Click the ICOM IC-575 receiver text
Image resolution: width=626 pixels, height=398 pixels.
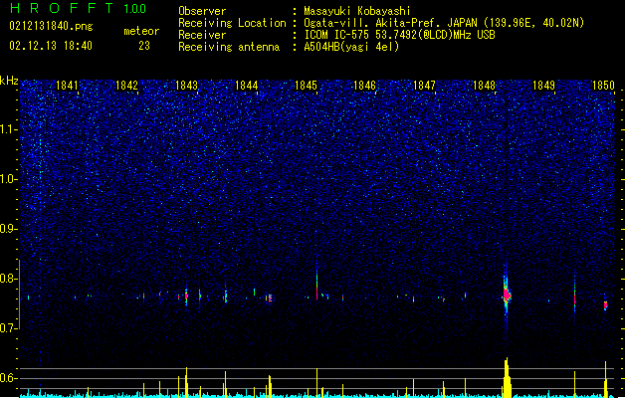point(399,35)
